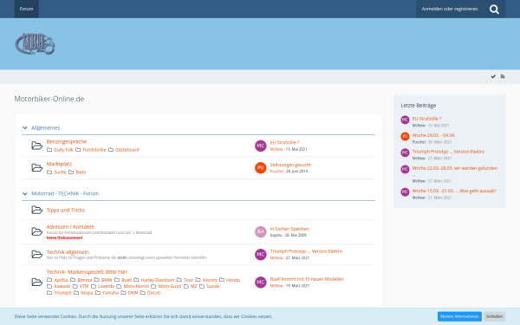The width and height of the screenshot is (520, 325).
Task: Open the BMW subforum
Action: tap(107, 280)
